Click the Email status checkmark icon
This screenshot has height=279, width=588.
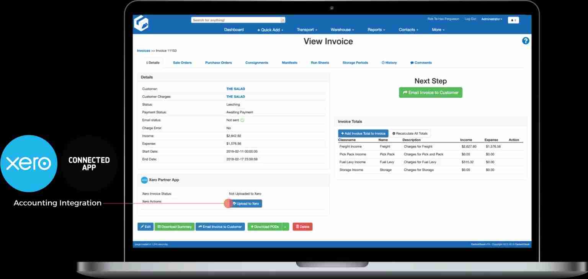(242, 120)
